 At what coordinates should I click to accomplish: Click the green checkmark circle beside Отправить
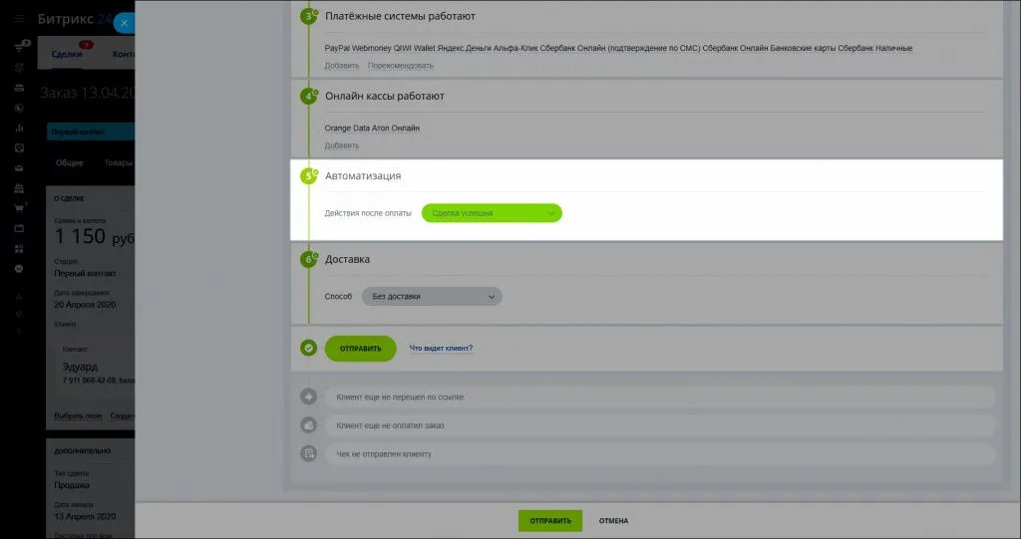pyautogui.click(x=309, y=349)
